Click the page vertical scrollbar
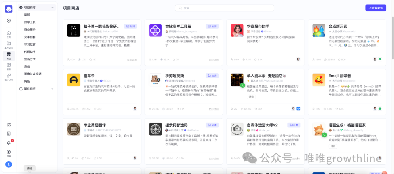 click(x=393, y=37)
